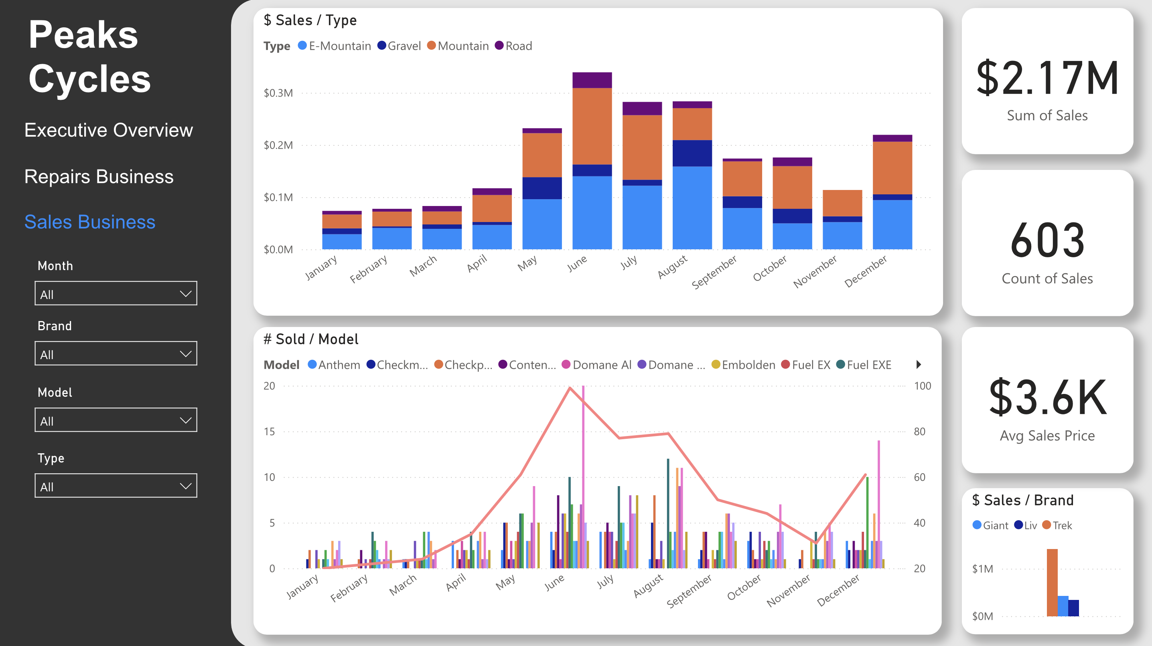Select Domane Al legend marker
This screenshot has width=1152, height=646.
click(566, 365)
